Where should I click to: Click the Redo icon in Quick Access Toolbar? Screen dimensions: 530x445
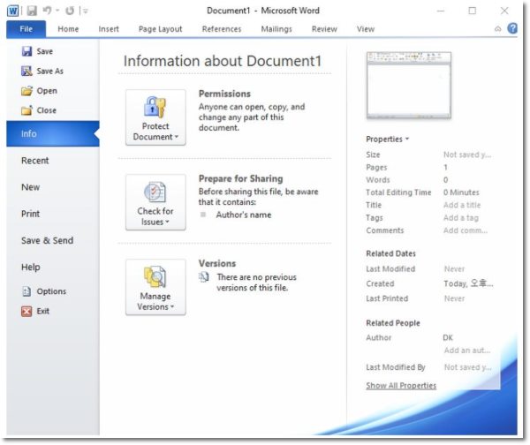(70, 11)
